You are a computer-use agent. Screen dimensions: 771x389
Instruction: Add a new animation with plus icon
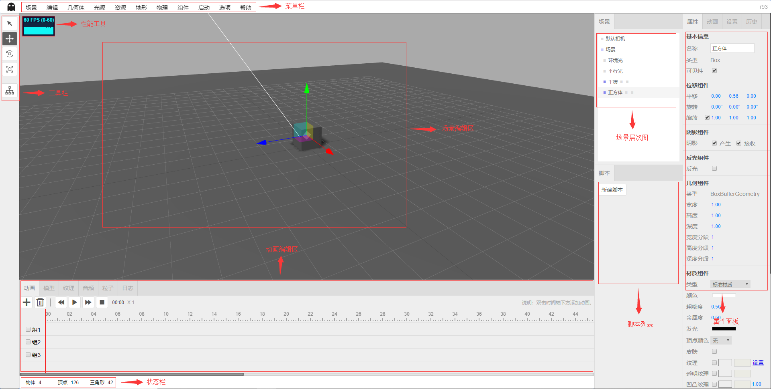coord(27,302)
